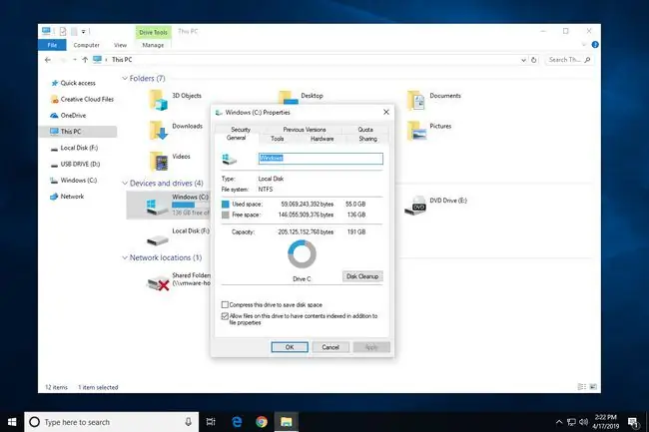Switch to the details view icon
The height and width of the screenshot is (432, 649).
pyautogui.click(x=581, y=387)
